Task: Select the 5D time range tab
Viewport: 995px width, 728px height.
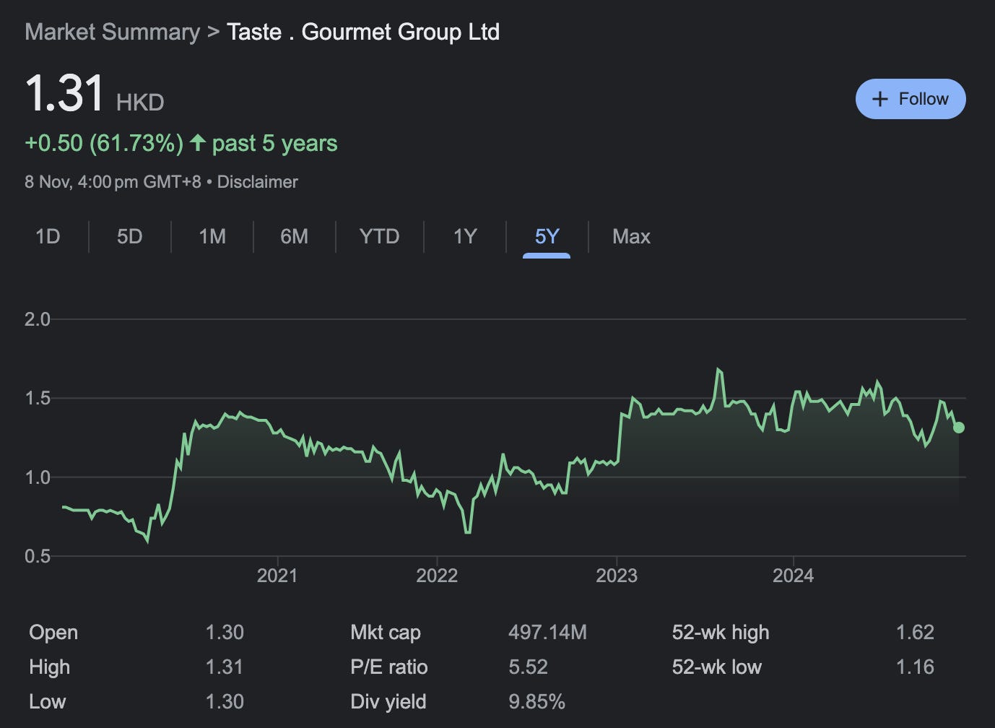Action: pos(130,236)
